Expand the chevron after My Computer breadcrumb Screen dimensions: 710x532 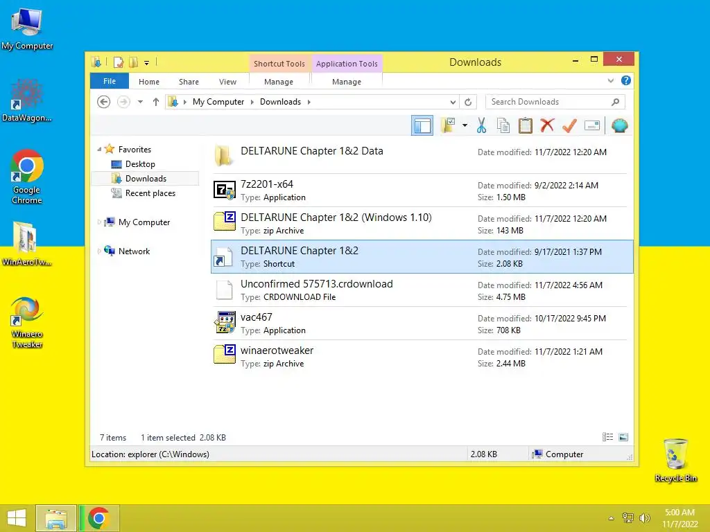252,102
